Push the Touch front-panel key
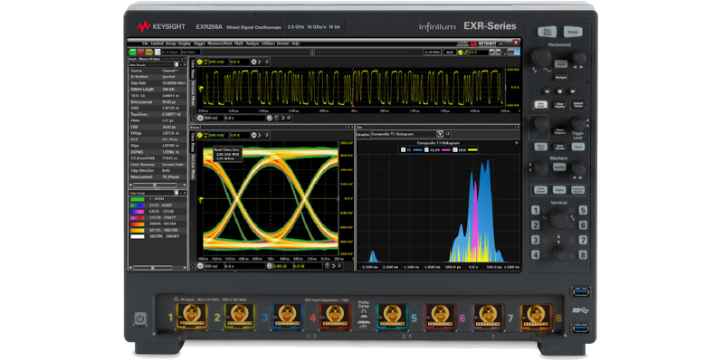Image resolution: width=724 pixels, height=362 pixels. [x=577, y=147]
